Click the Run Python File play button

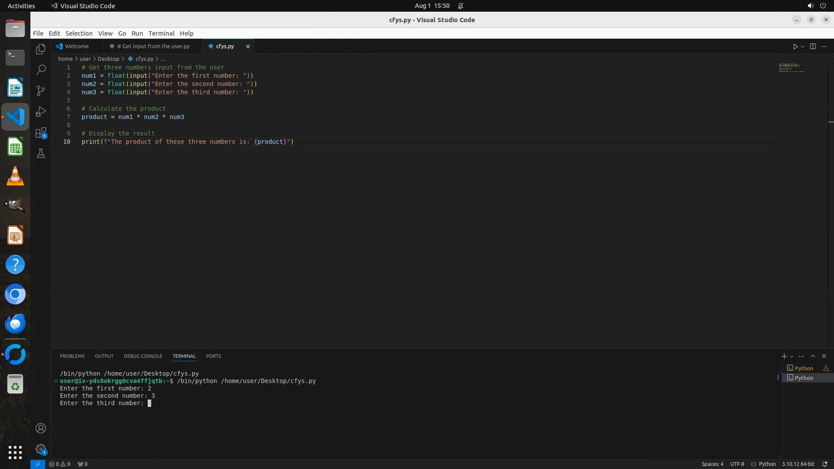pos(795,46)
